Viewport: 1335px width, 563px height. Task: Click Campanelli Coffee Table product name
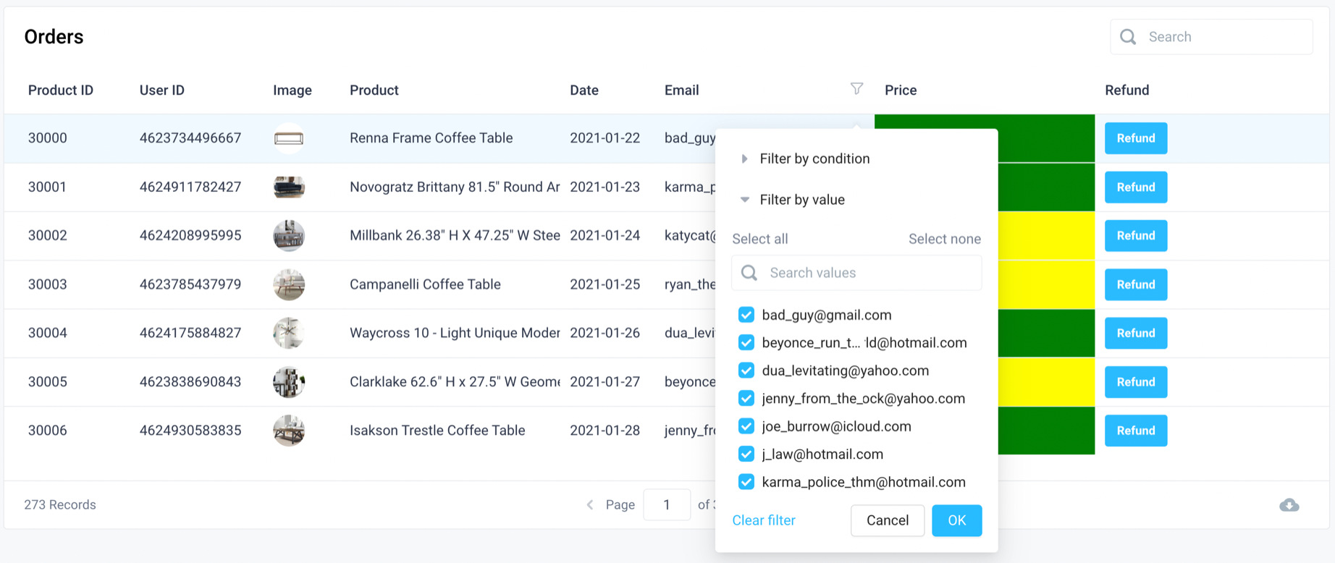click(426, 284)
